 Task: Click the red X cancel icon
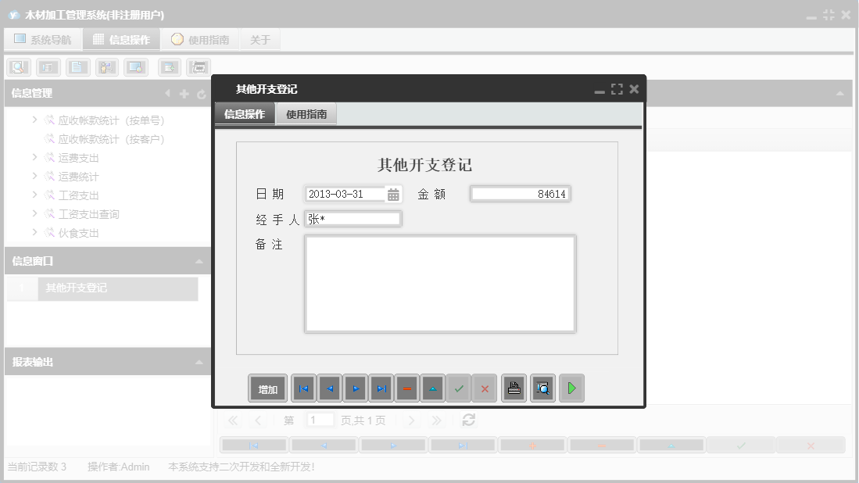point(485,388)
